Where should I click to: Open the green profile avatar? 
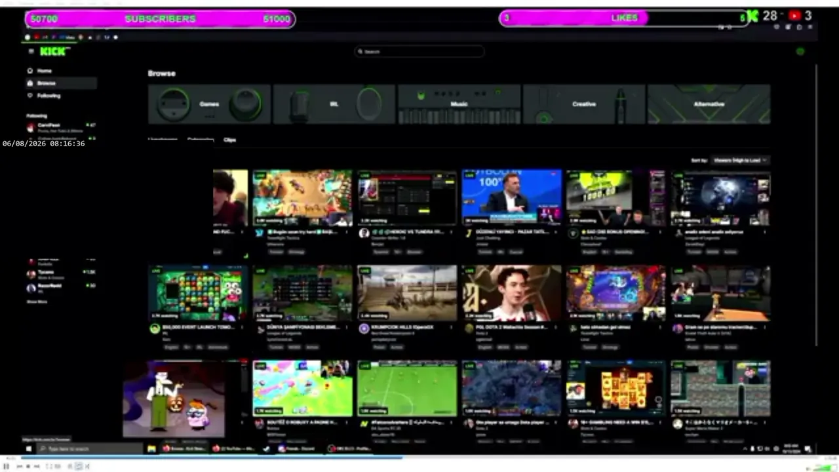pos(800,51)
